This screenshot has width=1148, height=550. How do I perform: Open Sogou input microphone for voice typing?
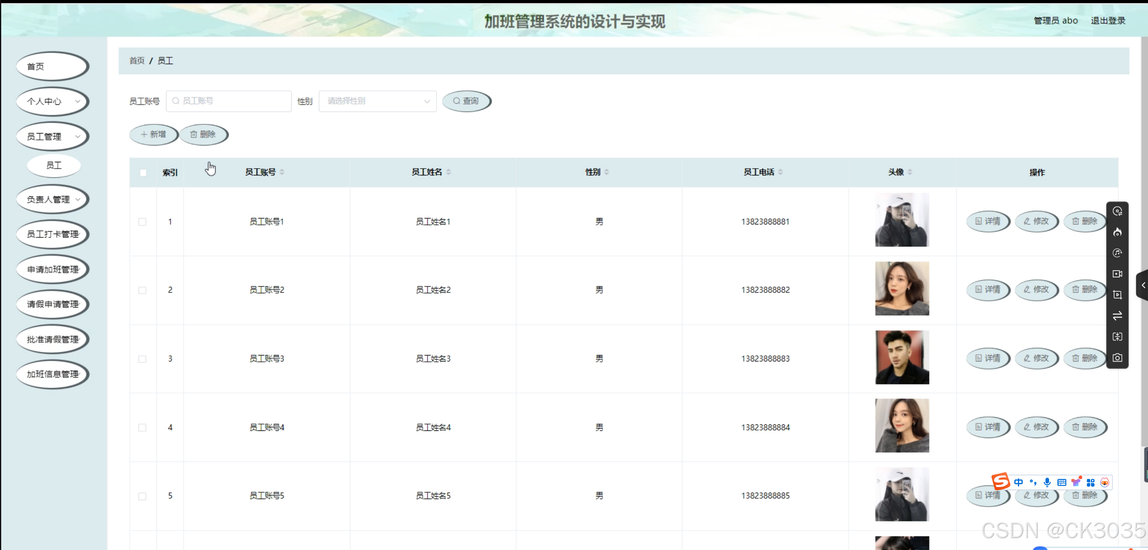click(1047, 483)
